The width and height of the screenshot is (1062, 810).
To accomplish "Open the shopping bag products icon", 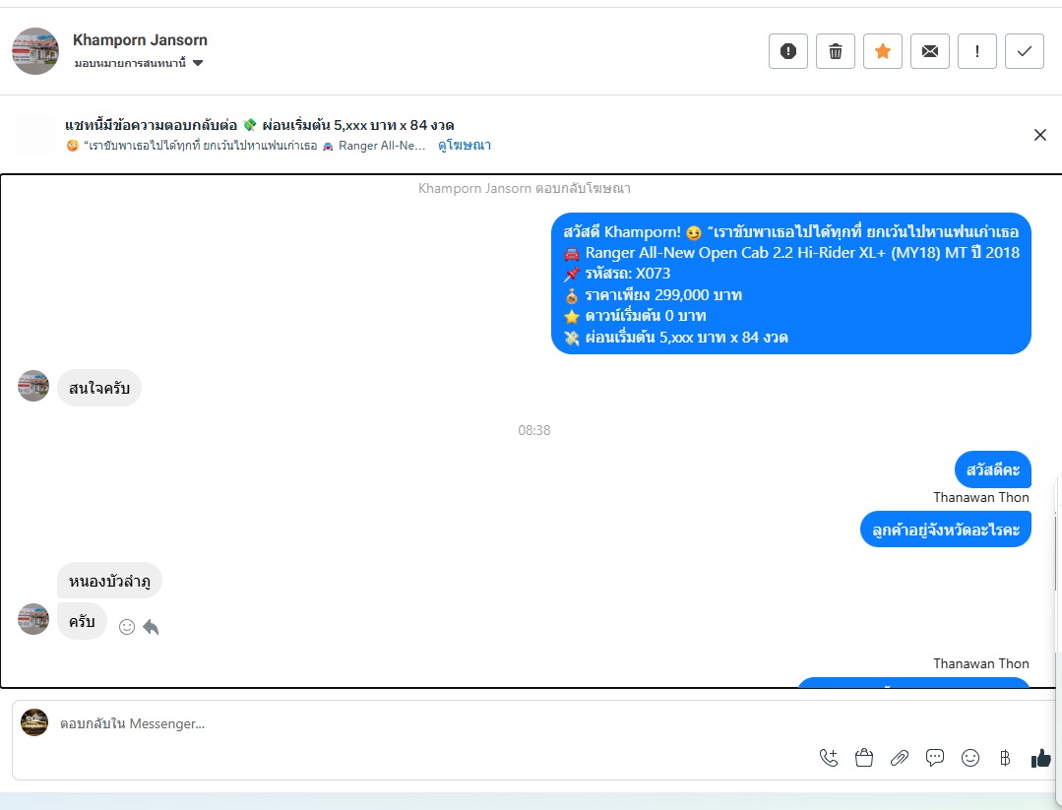I will (864, 758).
